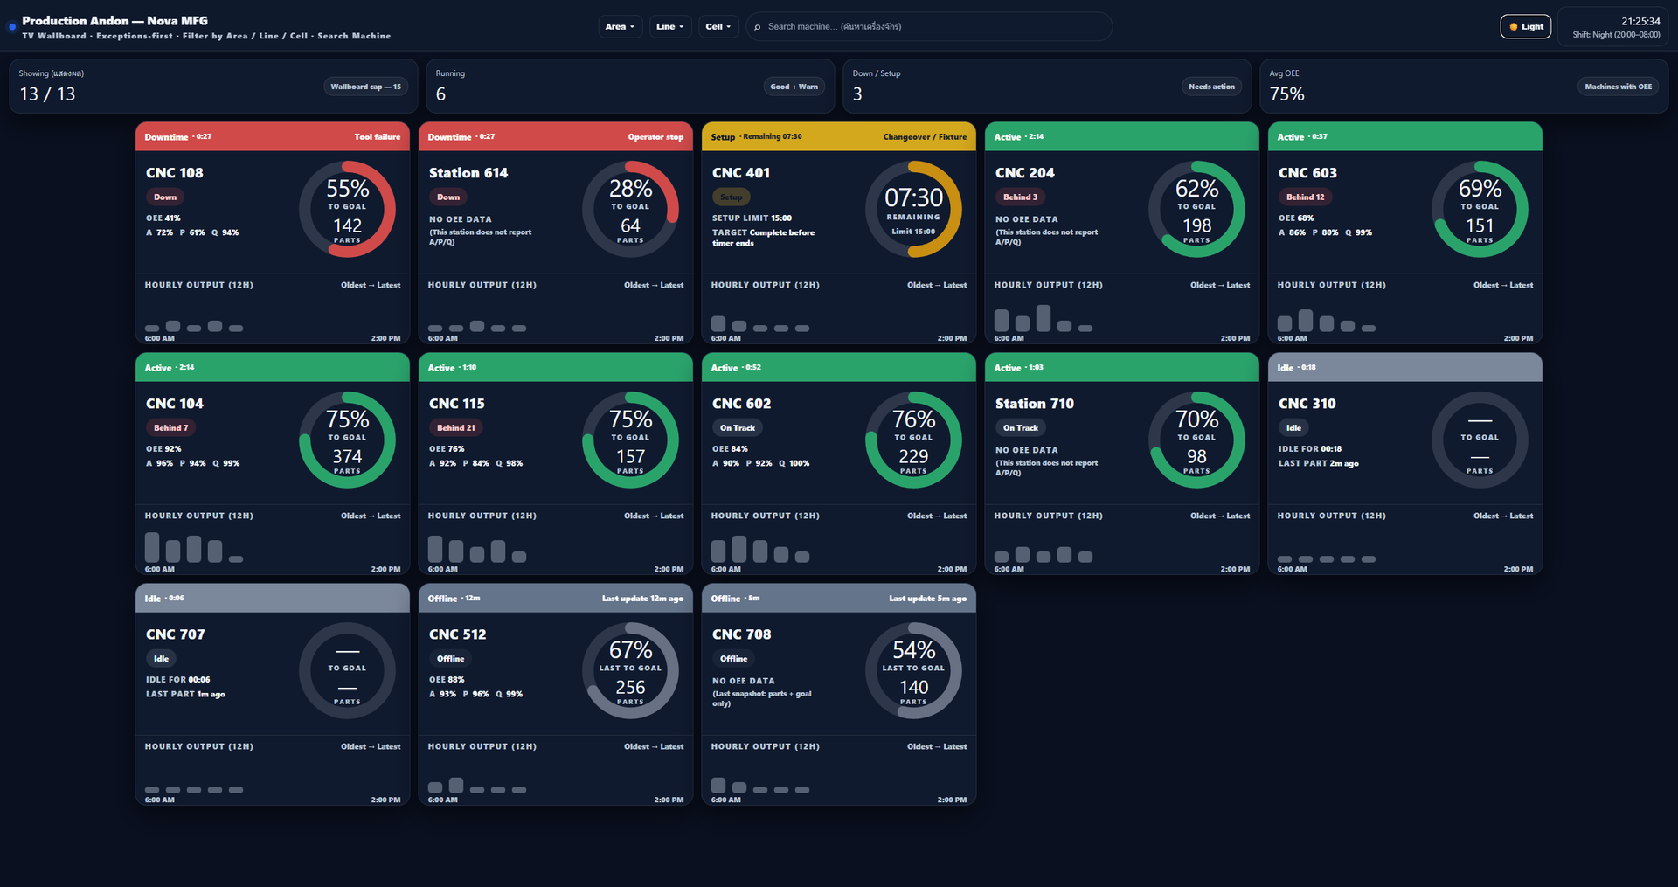Click the "Machines with OEE" pill

1618,87
